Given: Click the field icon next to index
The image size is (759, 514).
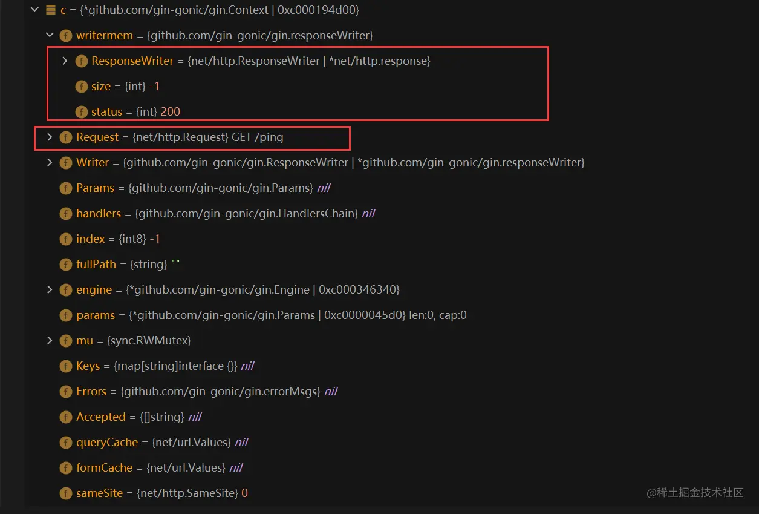Looking at the screenshot, I should click(66, 239).
